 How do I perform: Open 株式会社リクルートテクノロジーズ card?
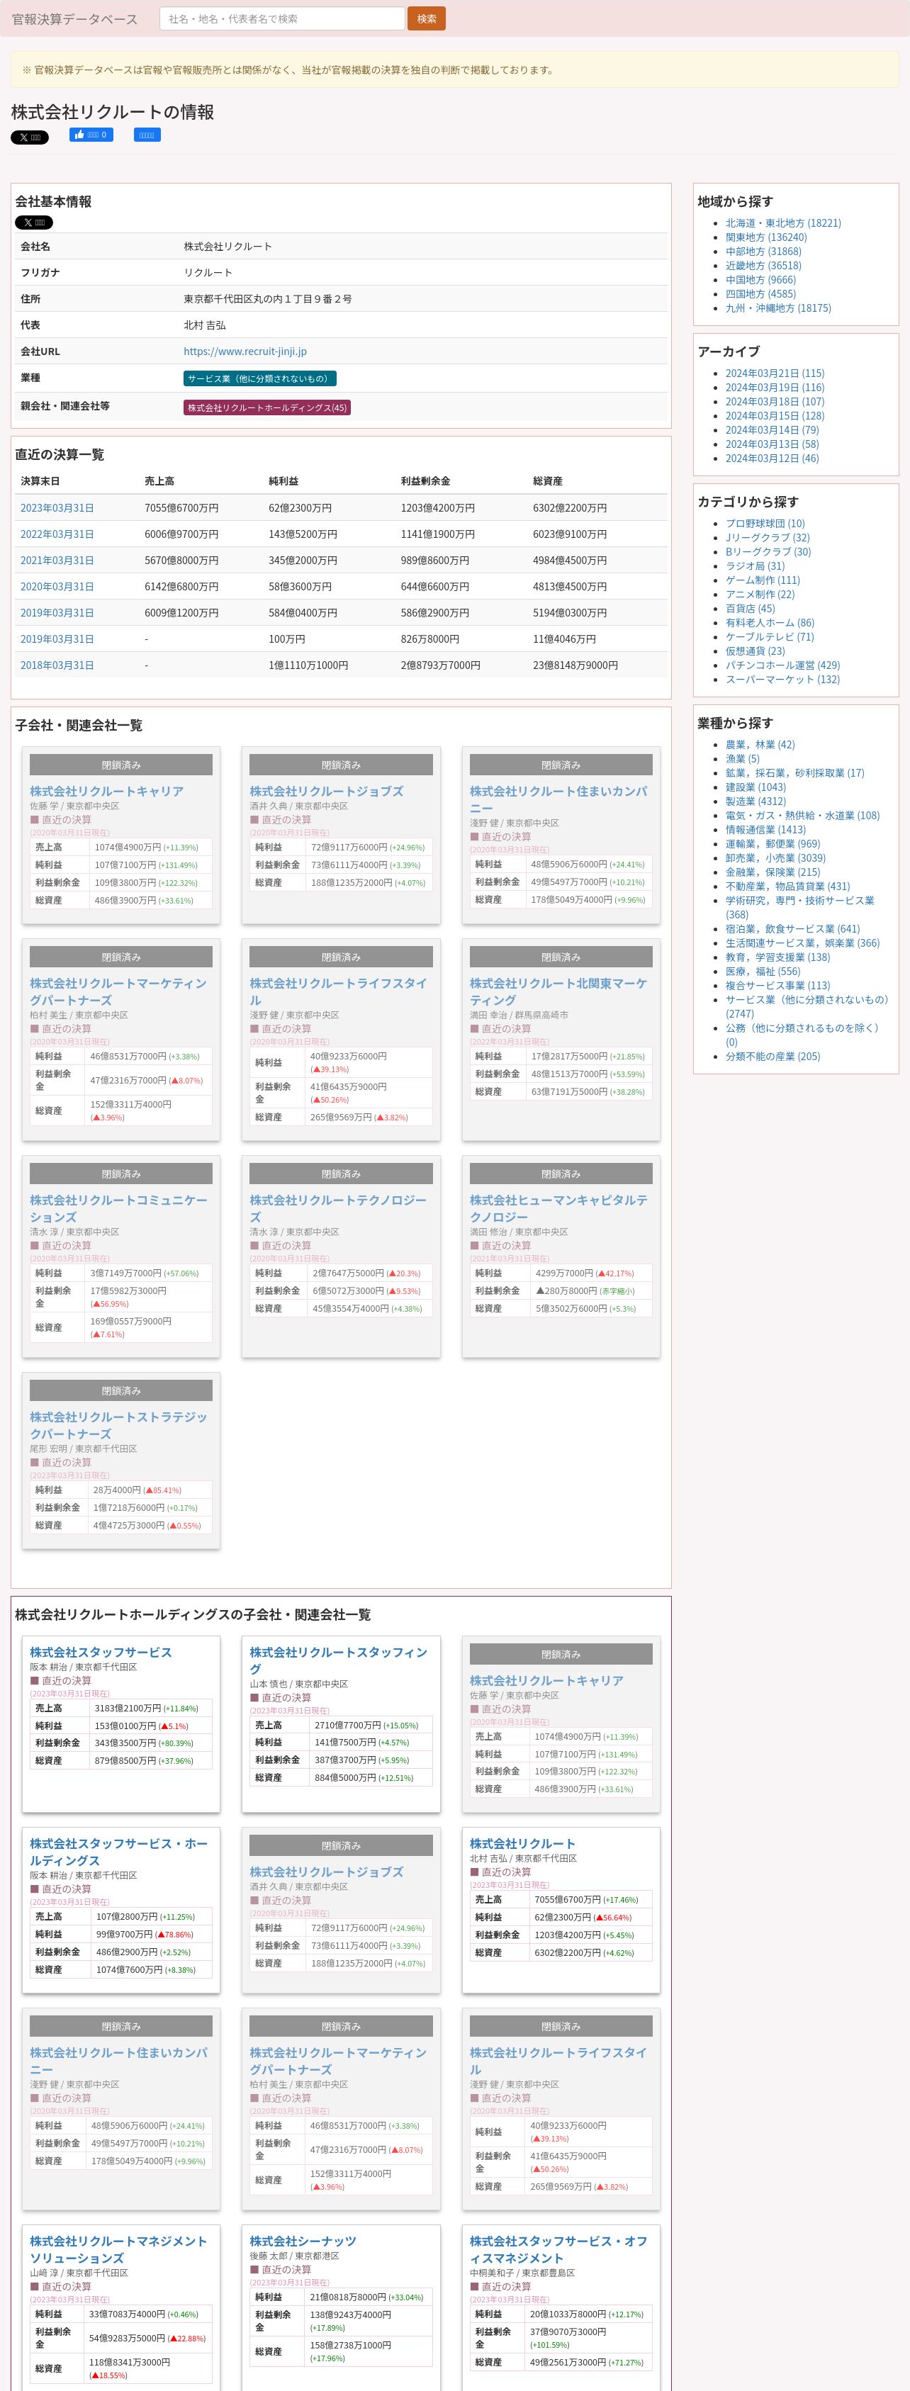(338, 1208)
